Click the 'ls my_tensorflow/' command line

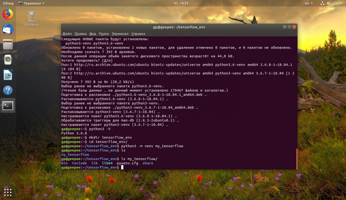click(139, 159)
